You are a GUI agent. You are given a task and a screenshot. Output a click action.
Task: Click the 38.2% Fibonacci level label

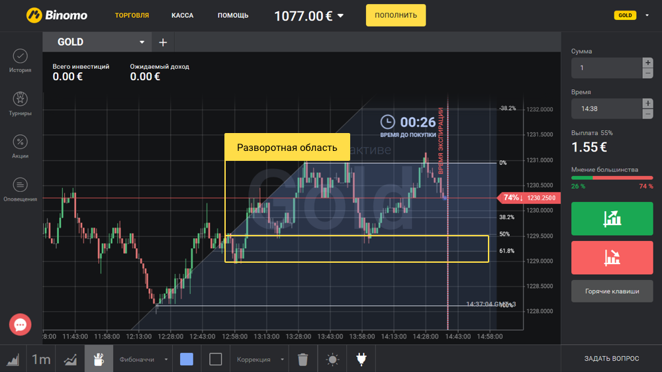click(x=506, y=217)
